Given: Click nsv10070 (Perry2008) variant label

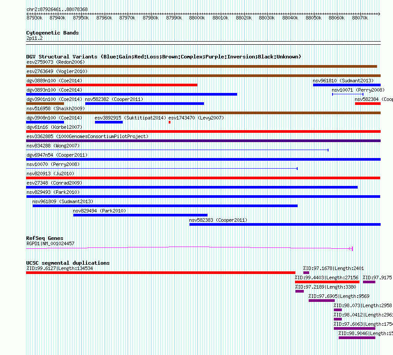Looking at the screenshot, I should (53, 164).
